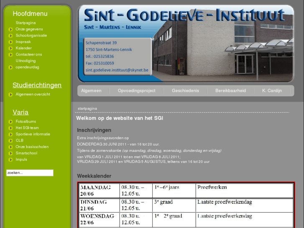Open the Fotoalbums page
304x228 pixels.
(26, 121)
